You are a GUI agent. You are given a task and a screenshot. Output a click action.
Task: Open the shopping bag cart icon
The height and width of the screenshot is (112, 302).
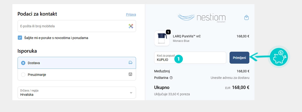click(246, 18)
